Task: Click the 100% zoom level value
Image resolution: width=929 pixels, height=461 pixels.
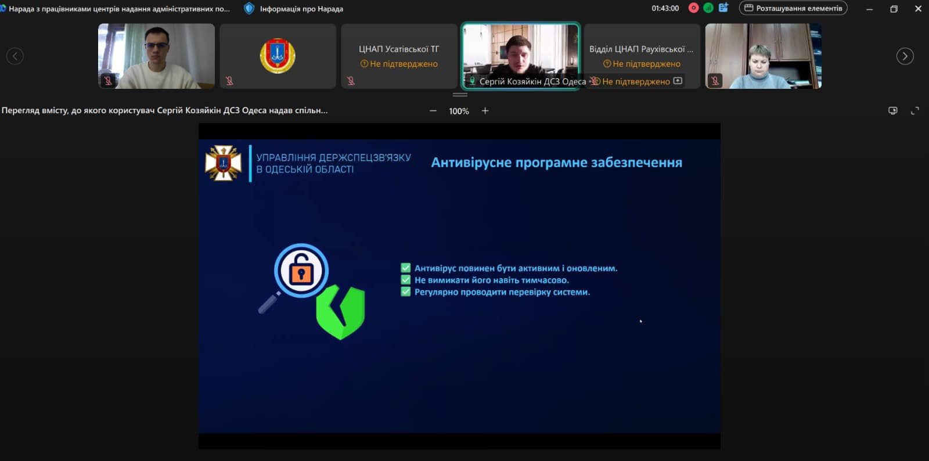Action: coord(459,111)
